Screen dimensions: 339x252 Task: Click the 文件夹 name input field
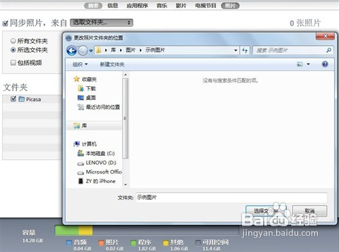[x=231, y=198]
